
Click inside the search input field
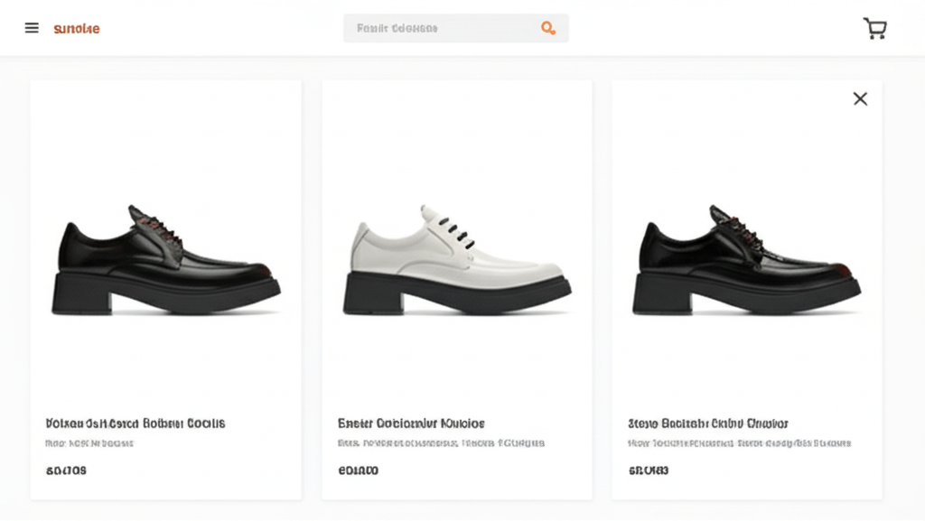pyautogui.click(x=434, y=28)
